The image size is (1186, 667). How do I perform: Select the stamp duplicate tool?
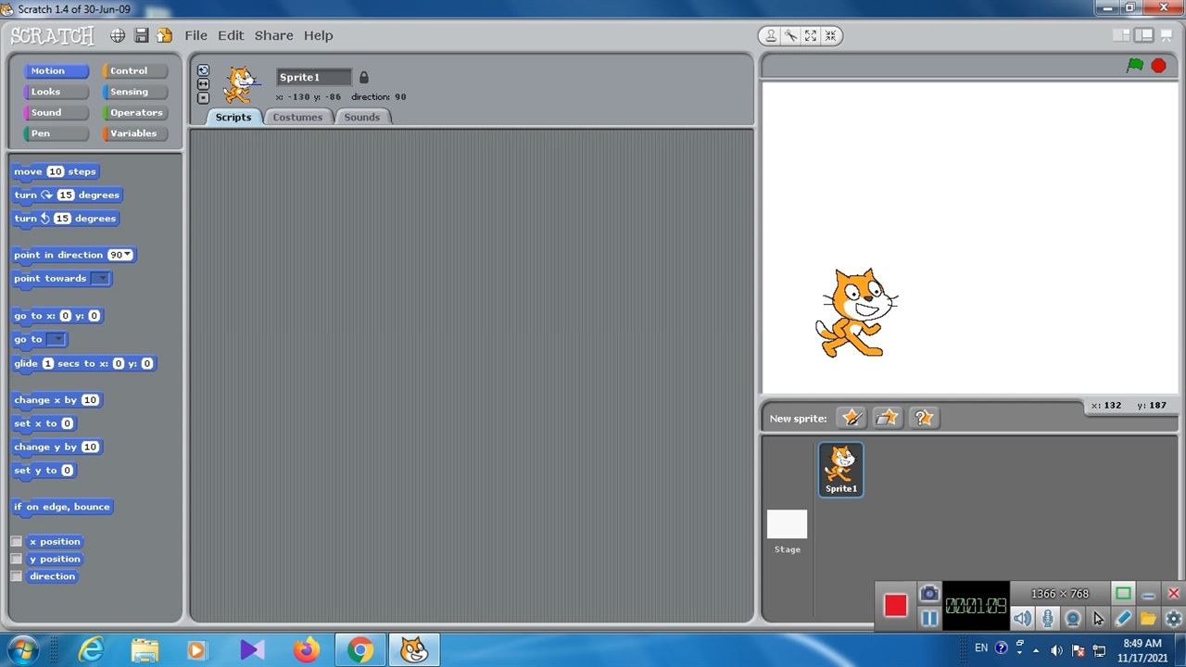770,36
